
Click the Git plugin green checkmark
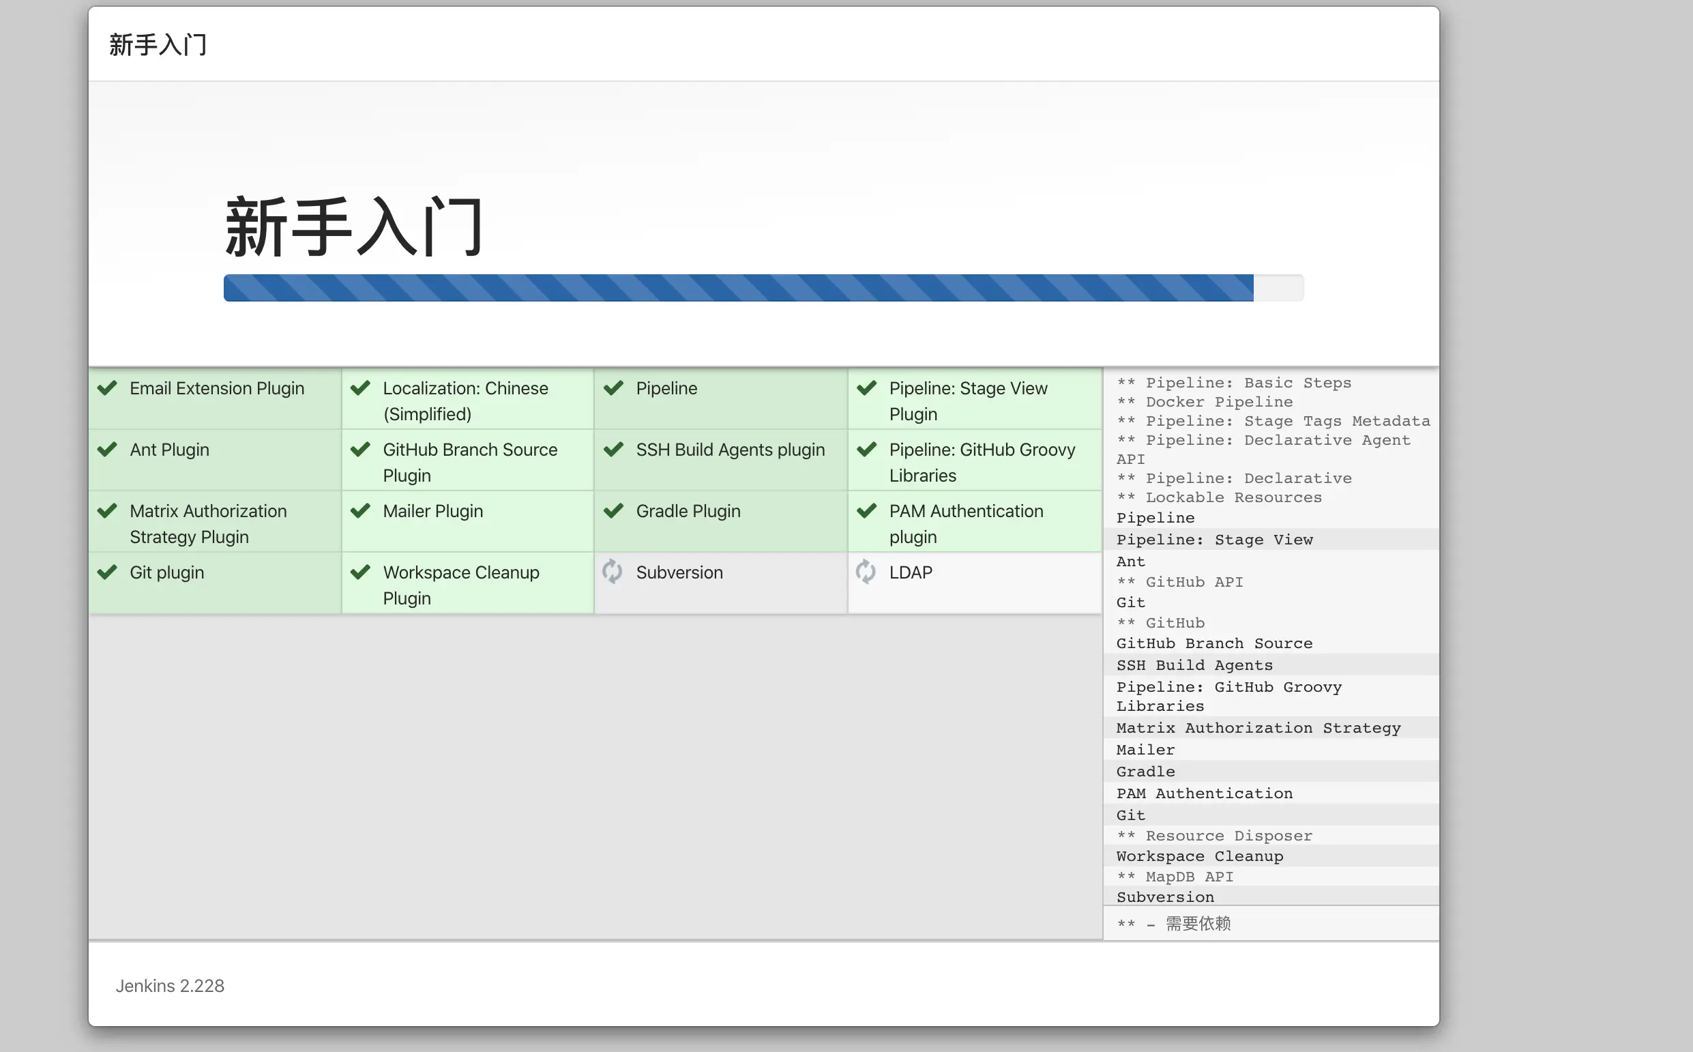pos(107,572)
